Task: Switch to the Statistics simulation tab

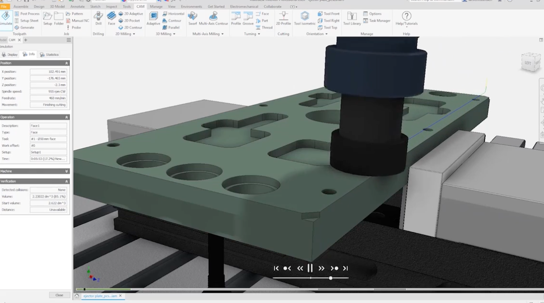Action: click(x=49, y=55)
